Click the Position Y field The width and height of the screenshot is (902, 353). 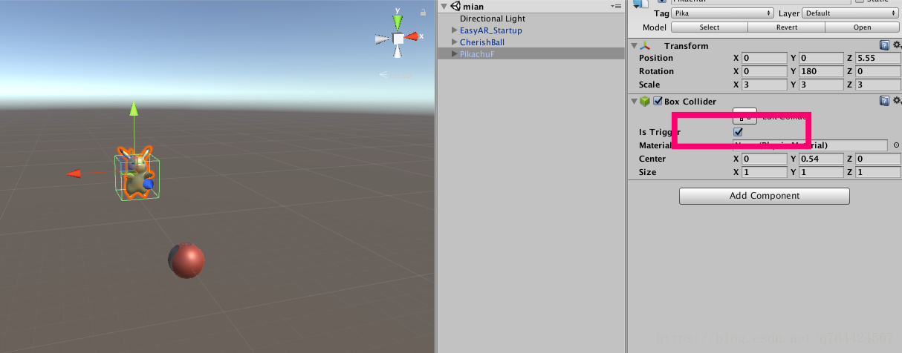click(x=821, y=58)
